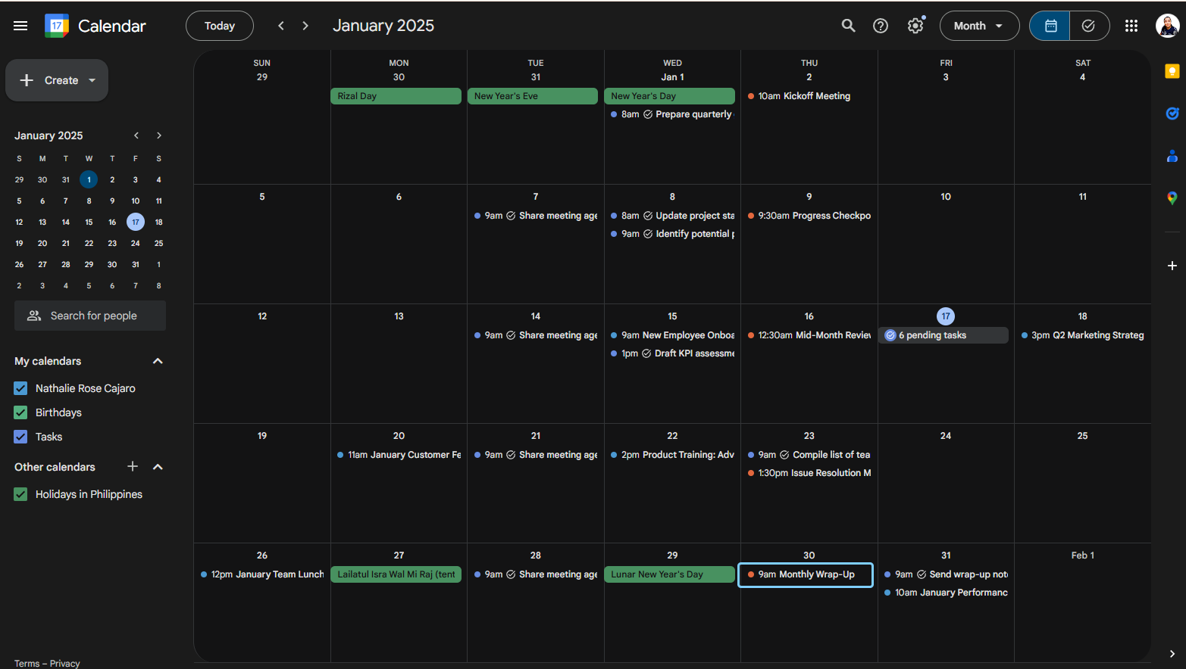
Task: Toggle Nathalie Rose Cajaro calendar checkbox
Action: [20, 388]
